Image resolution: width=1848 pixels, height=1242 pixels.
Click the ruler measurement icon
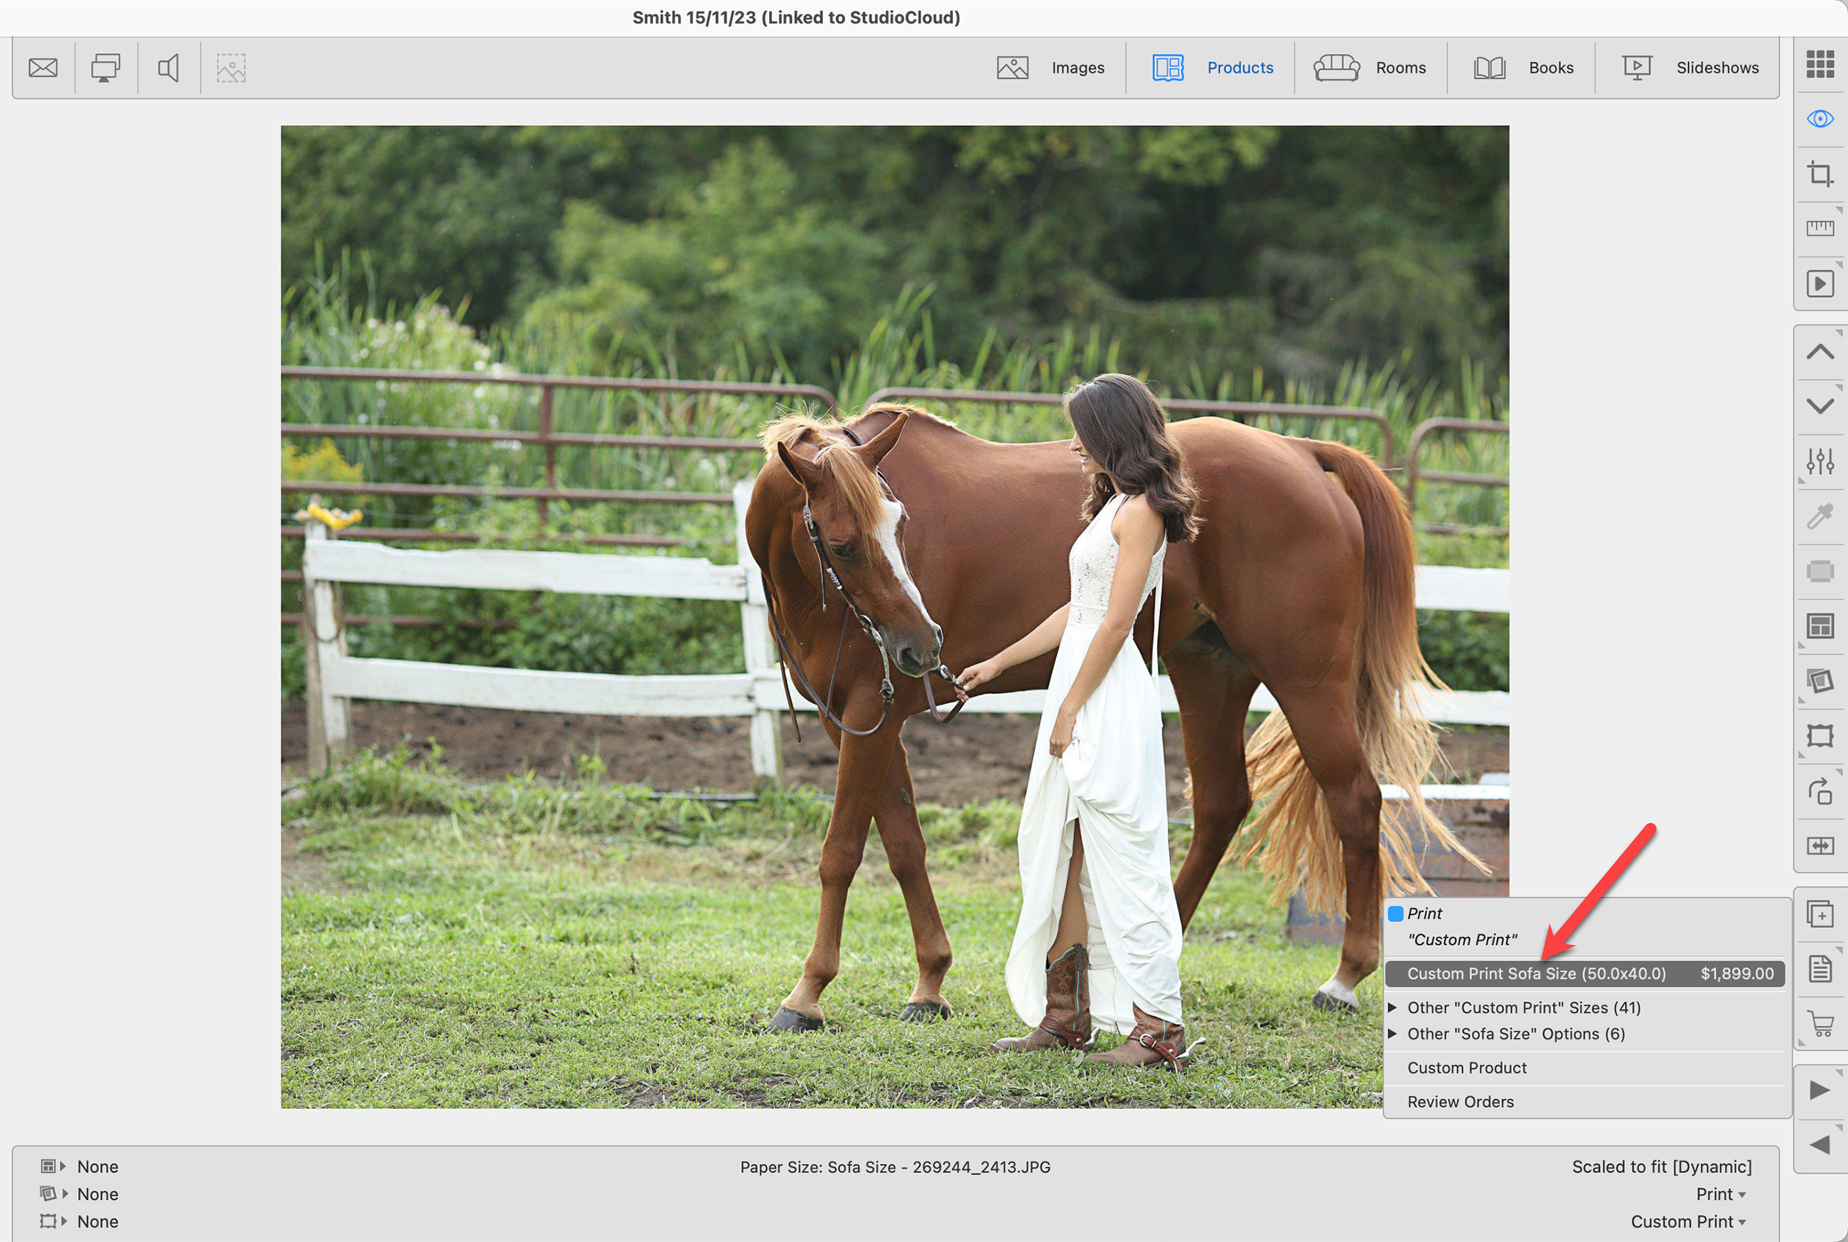1820,229
